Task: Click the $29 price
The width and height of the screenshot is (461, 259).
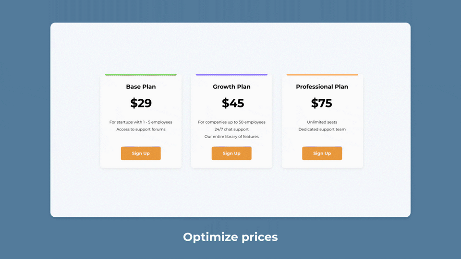Action: [x=141, y=103]
